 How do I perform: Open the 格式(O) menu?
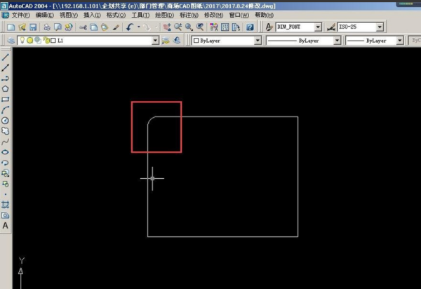tap(116, 15)
